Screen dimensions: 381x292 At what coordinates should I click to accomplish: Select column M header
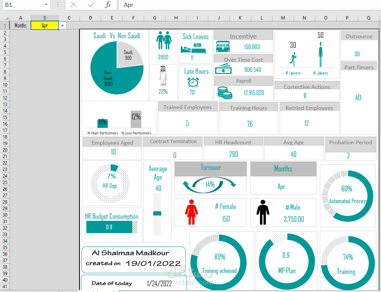(x=283, y=18)
